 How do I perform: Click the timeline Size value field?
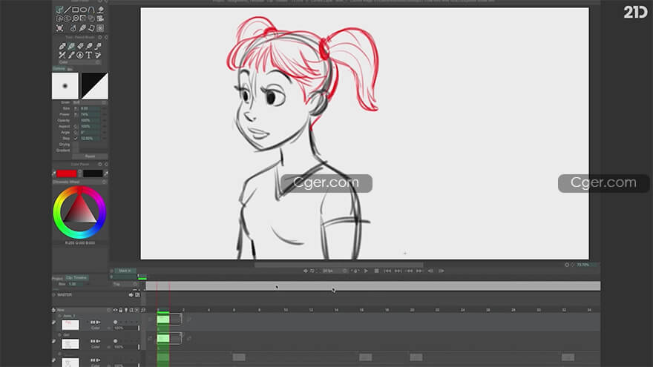(x=75, y=284)
